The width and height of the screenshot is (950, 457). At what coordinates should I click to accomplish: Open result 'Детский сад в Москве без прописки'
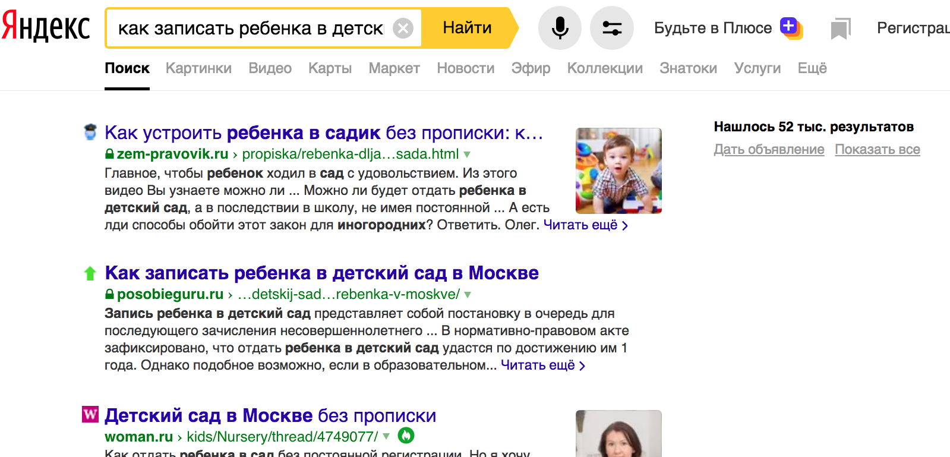point(270,415)
